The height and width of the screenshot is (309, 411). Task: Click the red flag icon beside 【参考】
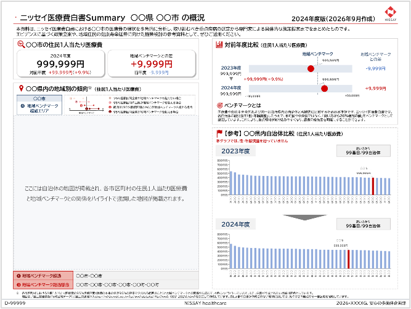tap(219, 134)
